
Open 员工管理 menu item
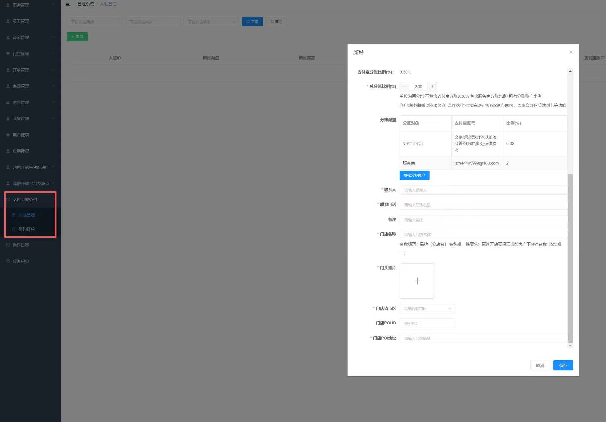[x=30, y=21]
